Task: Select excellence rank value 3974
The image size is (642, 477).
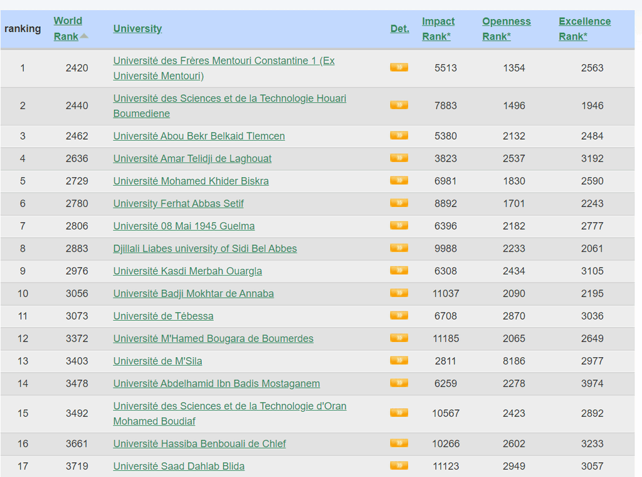Action: pyautogui.click(x=592, y=384)
